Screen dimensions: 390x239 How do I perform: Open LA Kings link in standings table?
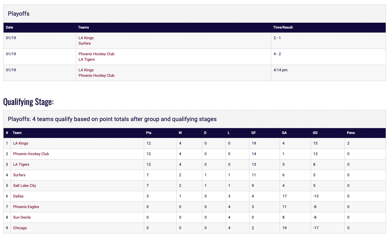pos(20,143)
